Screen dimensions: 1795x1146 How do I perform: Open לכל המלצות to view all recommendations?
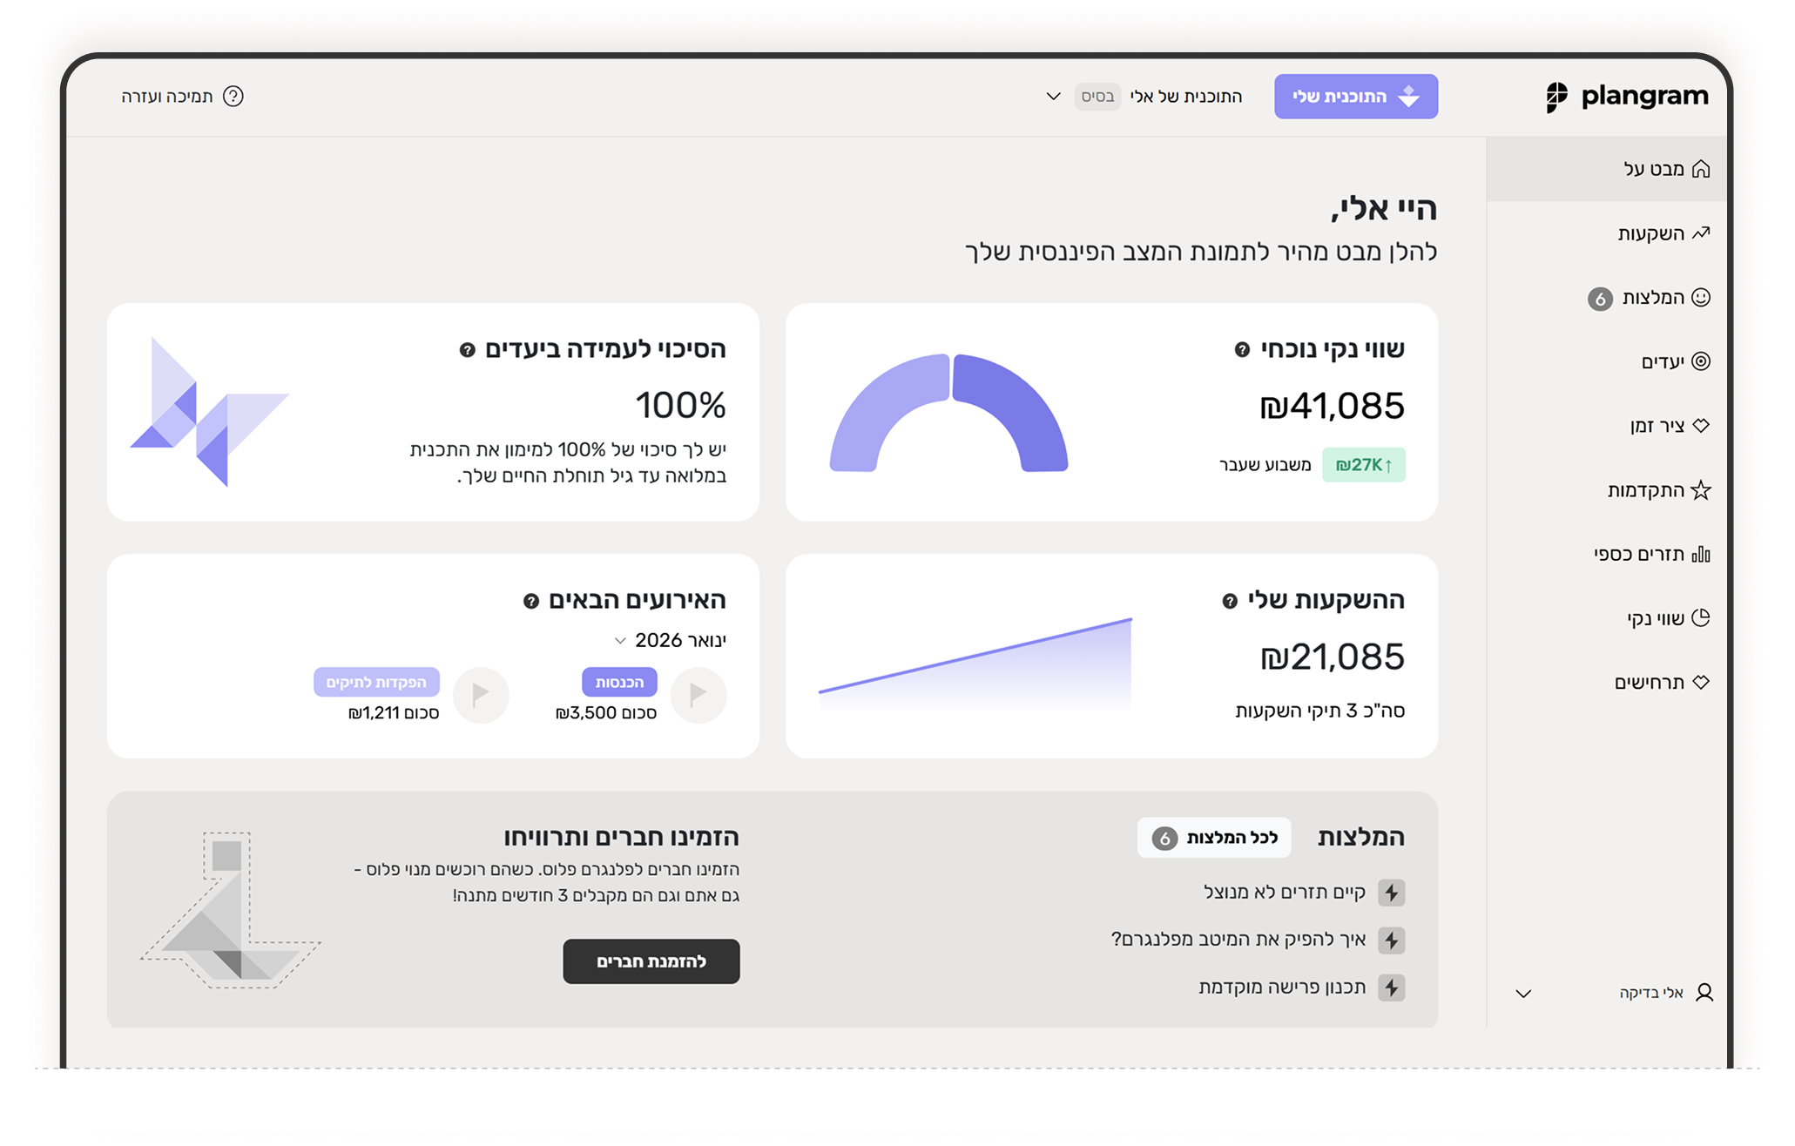(x=1214, y=838)
